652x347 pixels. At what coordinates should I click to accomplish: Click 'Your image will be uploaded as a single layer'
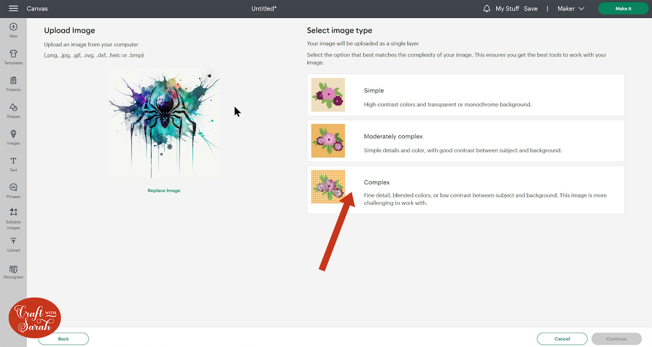(363, 43)
